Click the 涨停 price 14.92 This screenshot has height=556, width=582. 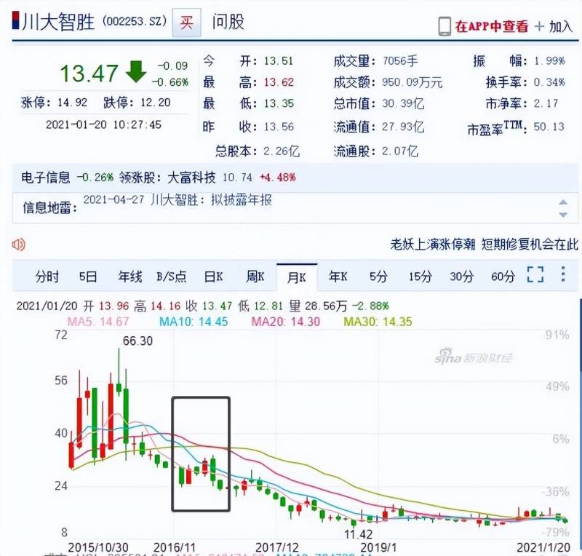[x=72, y=102]
